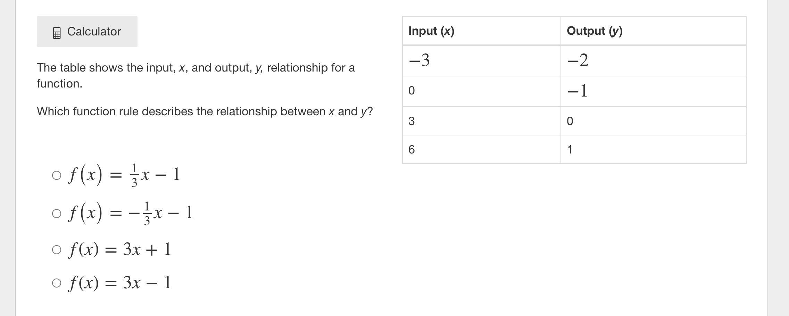Choose radio for f(x) = −1/3 x − 1
Viewport: 789px width, 316px height.
pos(57,213)
